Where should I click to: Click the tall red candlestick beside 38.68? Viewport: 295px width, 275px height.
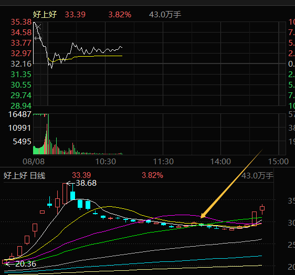pos(65,194)
